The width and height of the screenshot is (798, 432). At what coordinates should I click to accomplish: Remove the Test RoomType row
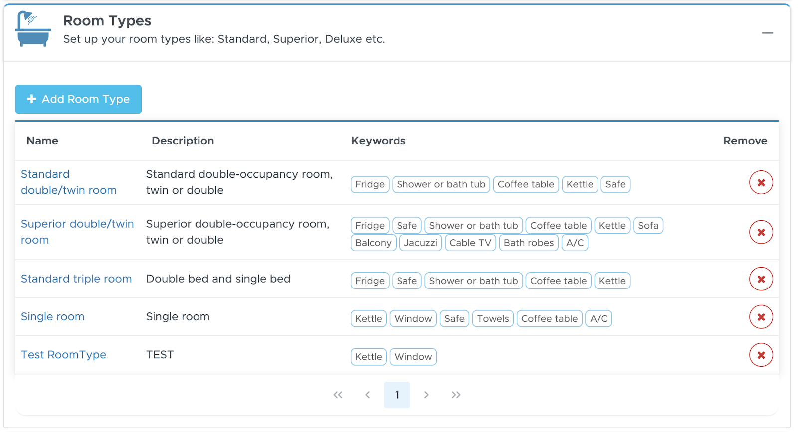point(761,355)
